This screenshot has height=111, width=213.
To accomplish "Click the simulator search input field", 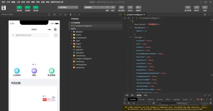I will click(30, 35).
